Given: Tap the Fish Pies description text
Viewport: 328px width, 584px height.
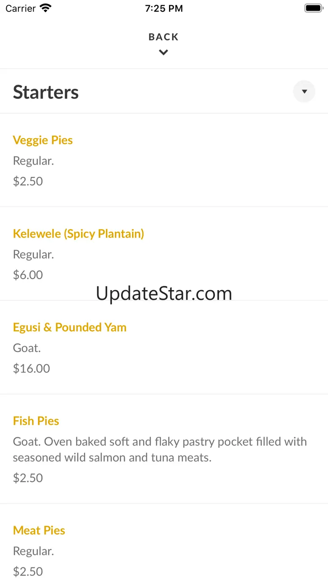Looking at the screenshot, I should [x=160, y=449].
